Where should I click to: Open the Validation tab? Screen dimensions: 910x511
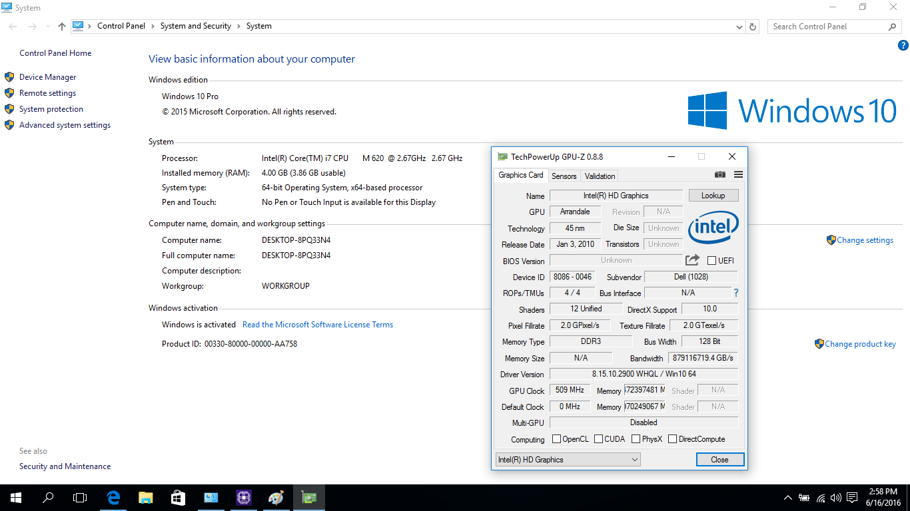pyautogui.click(x=600, y=176)
